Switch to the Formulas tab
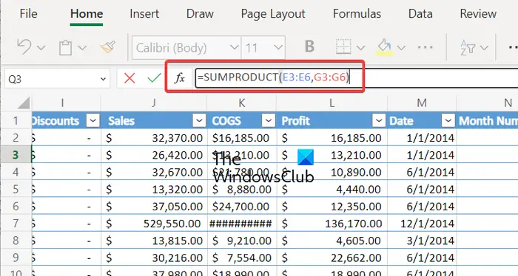 pyautogui.click(x=357, y=14)
